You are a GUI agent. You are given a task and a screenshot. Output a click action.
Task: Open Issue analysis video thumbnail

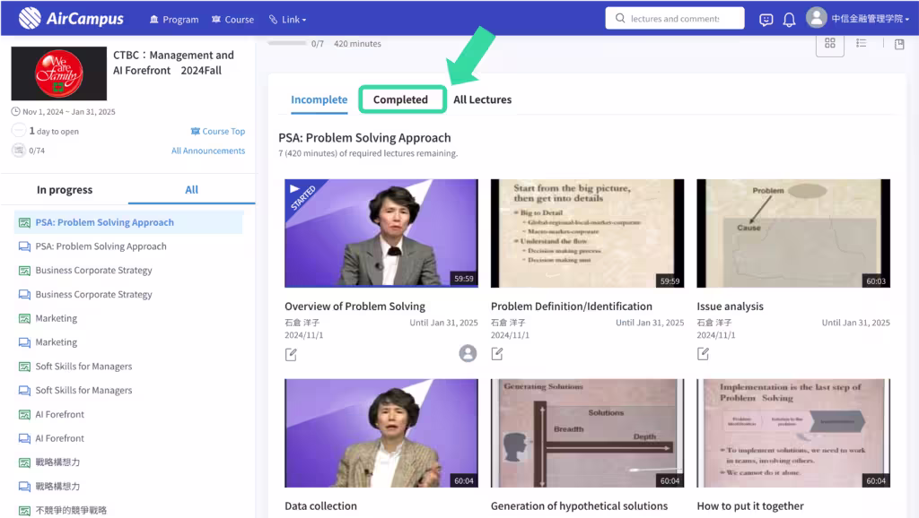coord(793,233)
